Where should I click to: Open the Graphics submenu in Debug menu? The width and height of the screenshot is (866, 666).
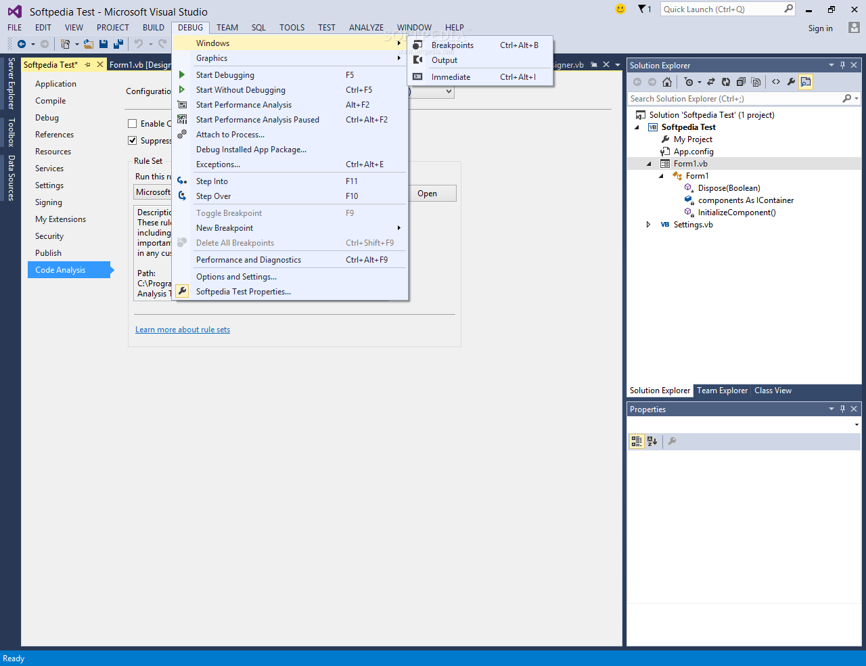click(290, 58)
